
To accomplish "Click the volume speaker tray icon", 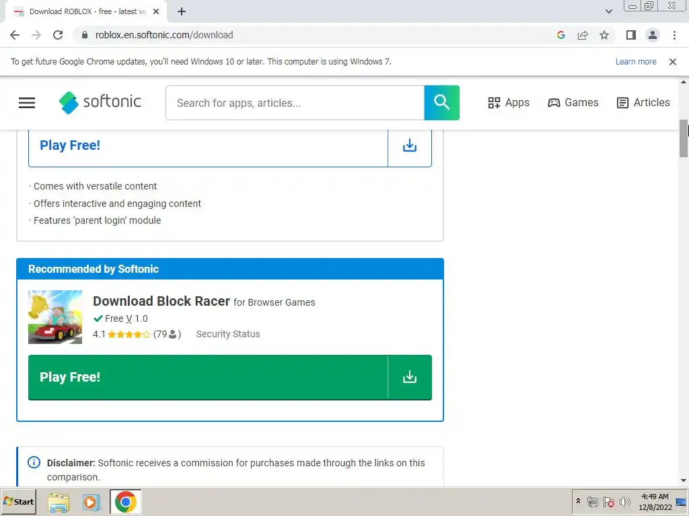I will pyautogui.click(x=624, y=501).
